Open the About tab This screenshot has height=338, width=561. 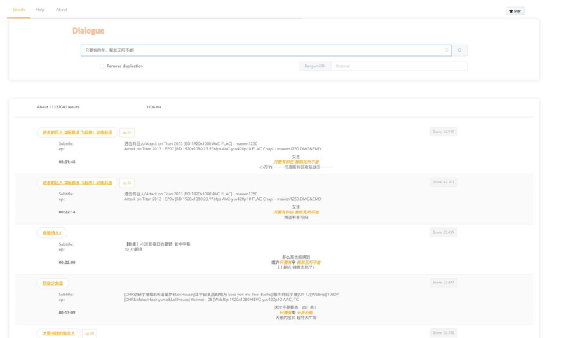(62, 10)
